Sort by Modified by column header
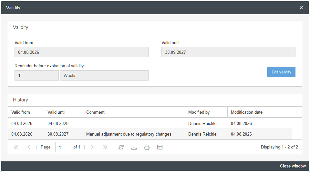The width and height of the screenshot is (310, 172). pos(206,112)
